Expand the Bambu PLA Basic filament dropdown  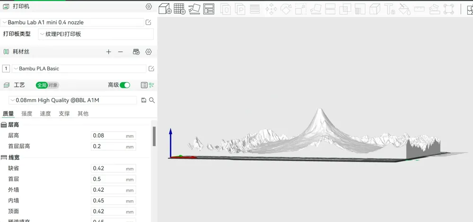79,68
